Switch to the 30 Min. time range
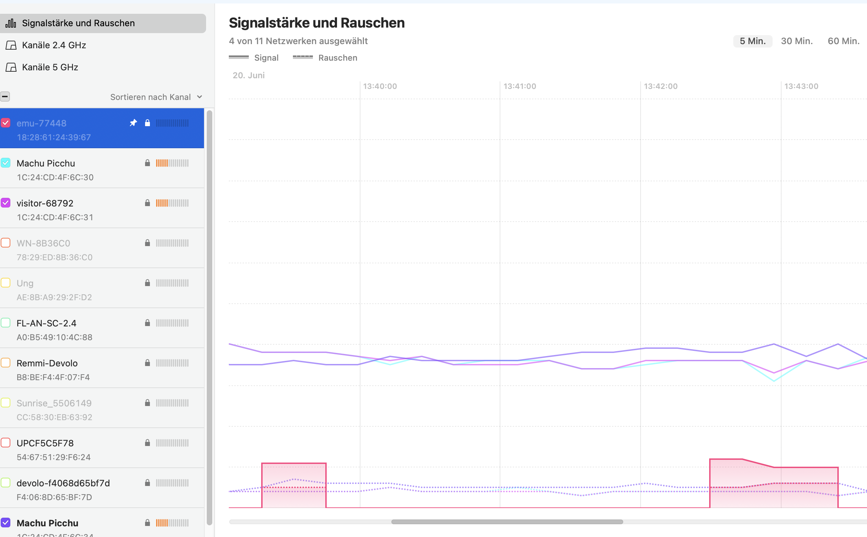 point(796,41)
